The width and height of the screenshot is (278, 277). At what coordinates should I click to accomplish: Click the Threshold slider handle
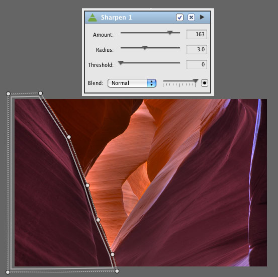point(121,63)
